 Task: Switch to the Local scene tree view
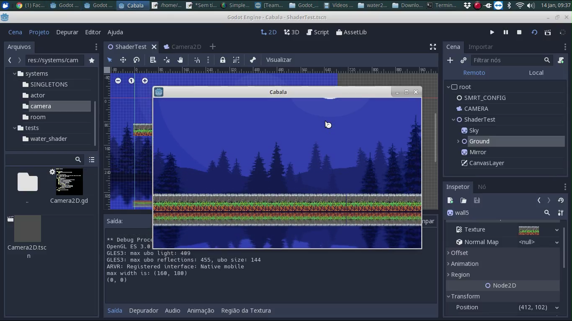536,72
